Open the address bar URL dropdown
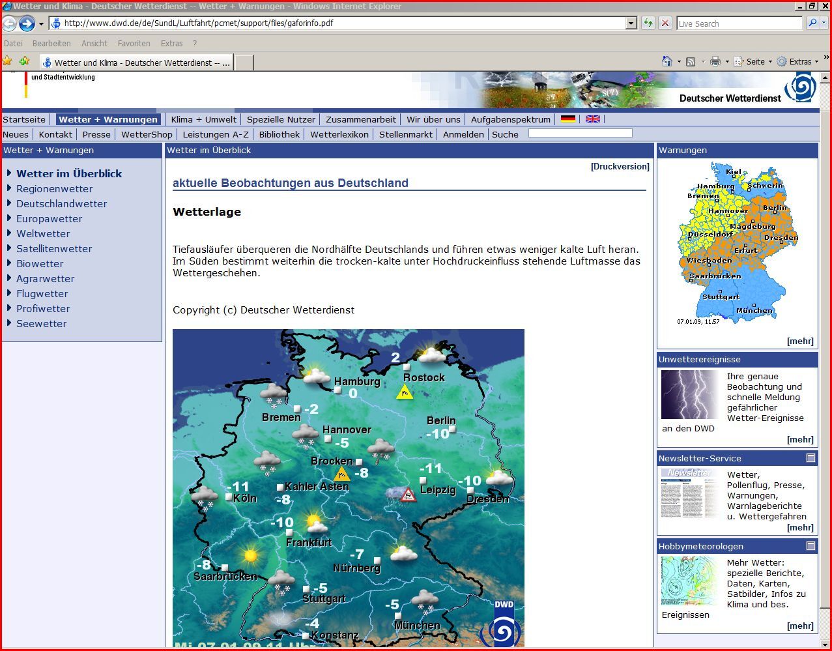 click(630, 23)
